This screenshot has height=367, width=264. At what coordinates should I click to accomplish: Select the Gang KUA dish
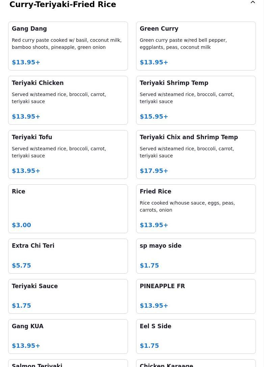pyautogui.click(x=68, y=336)
